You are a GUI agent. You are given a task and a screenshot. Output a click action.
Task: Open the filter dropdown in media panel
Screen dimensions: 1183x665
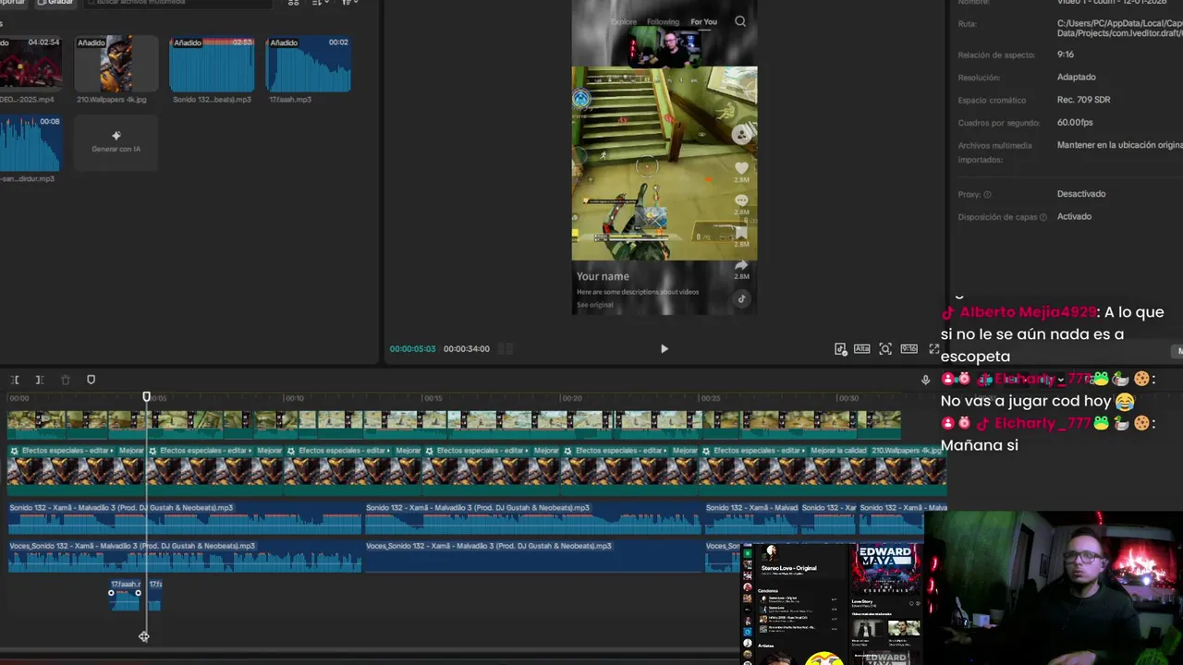pyautogui.click(x=350, y=3)
